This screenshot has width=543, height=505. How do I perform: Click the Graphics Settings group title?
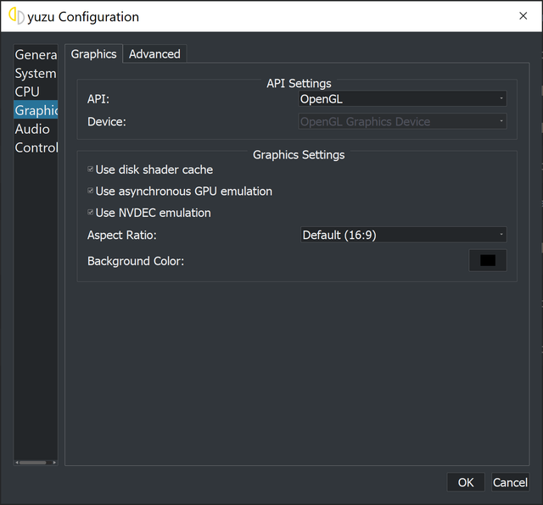(x=299, y=154)
